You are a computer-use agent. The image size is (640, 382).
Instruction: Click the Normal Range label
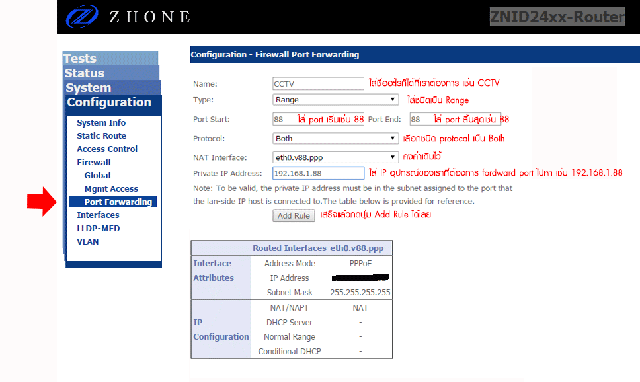coord(290,336)
